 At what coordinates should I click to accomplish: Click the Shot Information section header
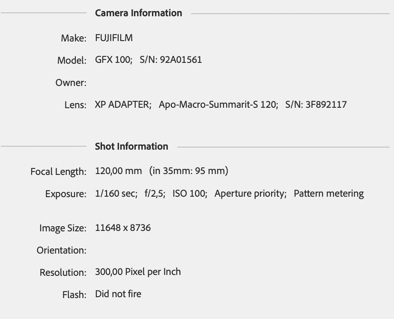point(131,146)
